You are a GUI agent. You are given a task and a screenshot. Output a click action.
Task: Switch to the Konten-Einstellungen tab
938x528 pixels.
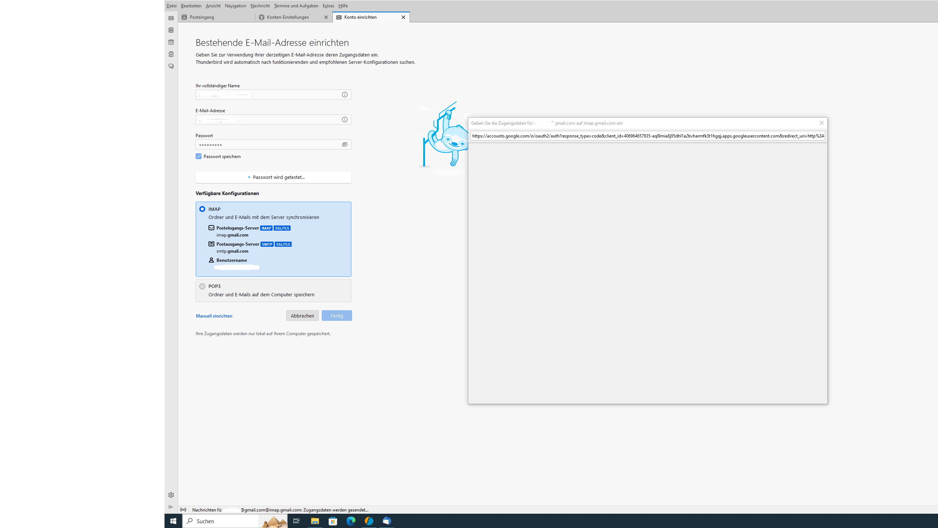pyautogui.click(x=288, y=17)
